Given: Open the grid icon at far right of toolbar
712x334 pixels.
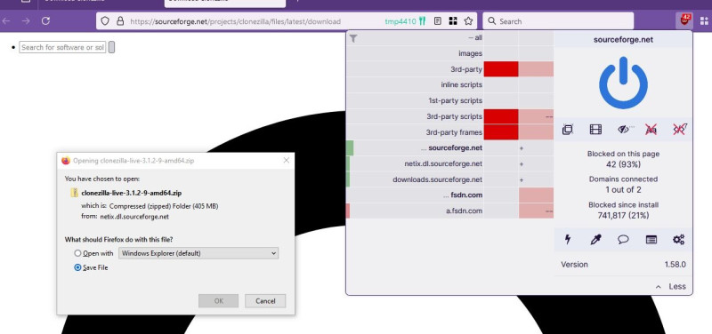Looking at the screenshot, I should tap(704, 20).
